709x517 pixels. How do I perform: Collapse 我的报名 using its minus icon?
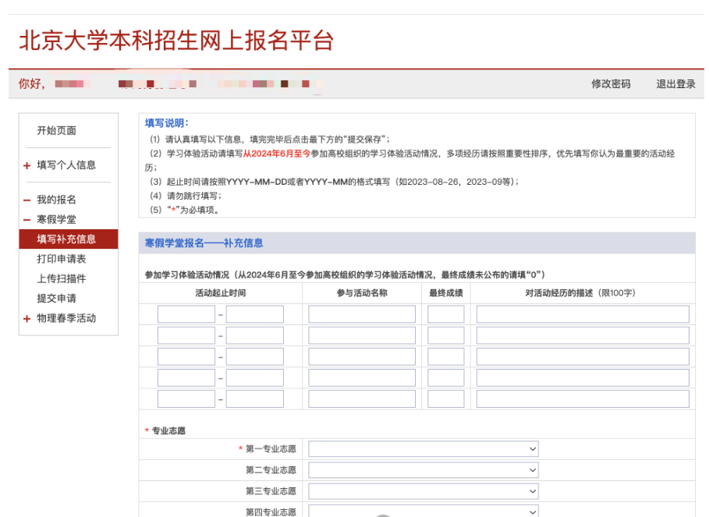point(27,200)
